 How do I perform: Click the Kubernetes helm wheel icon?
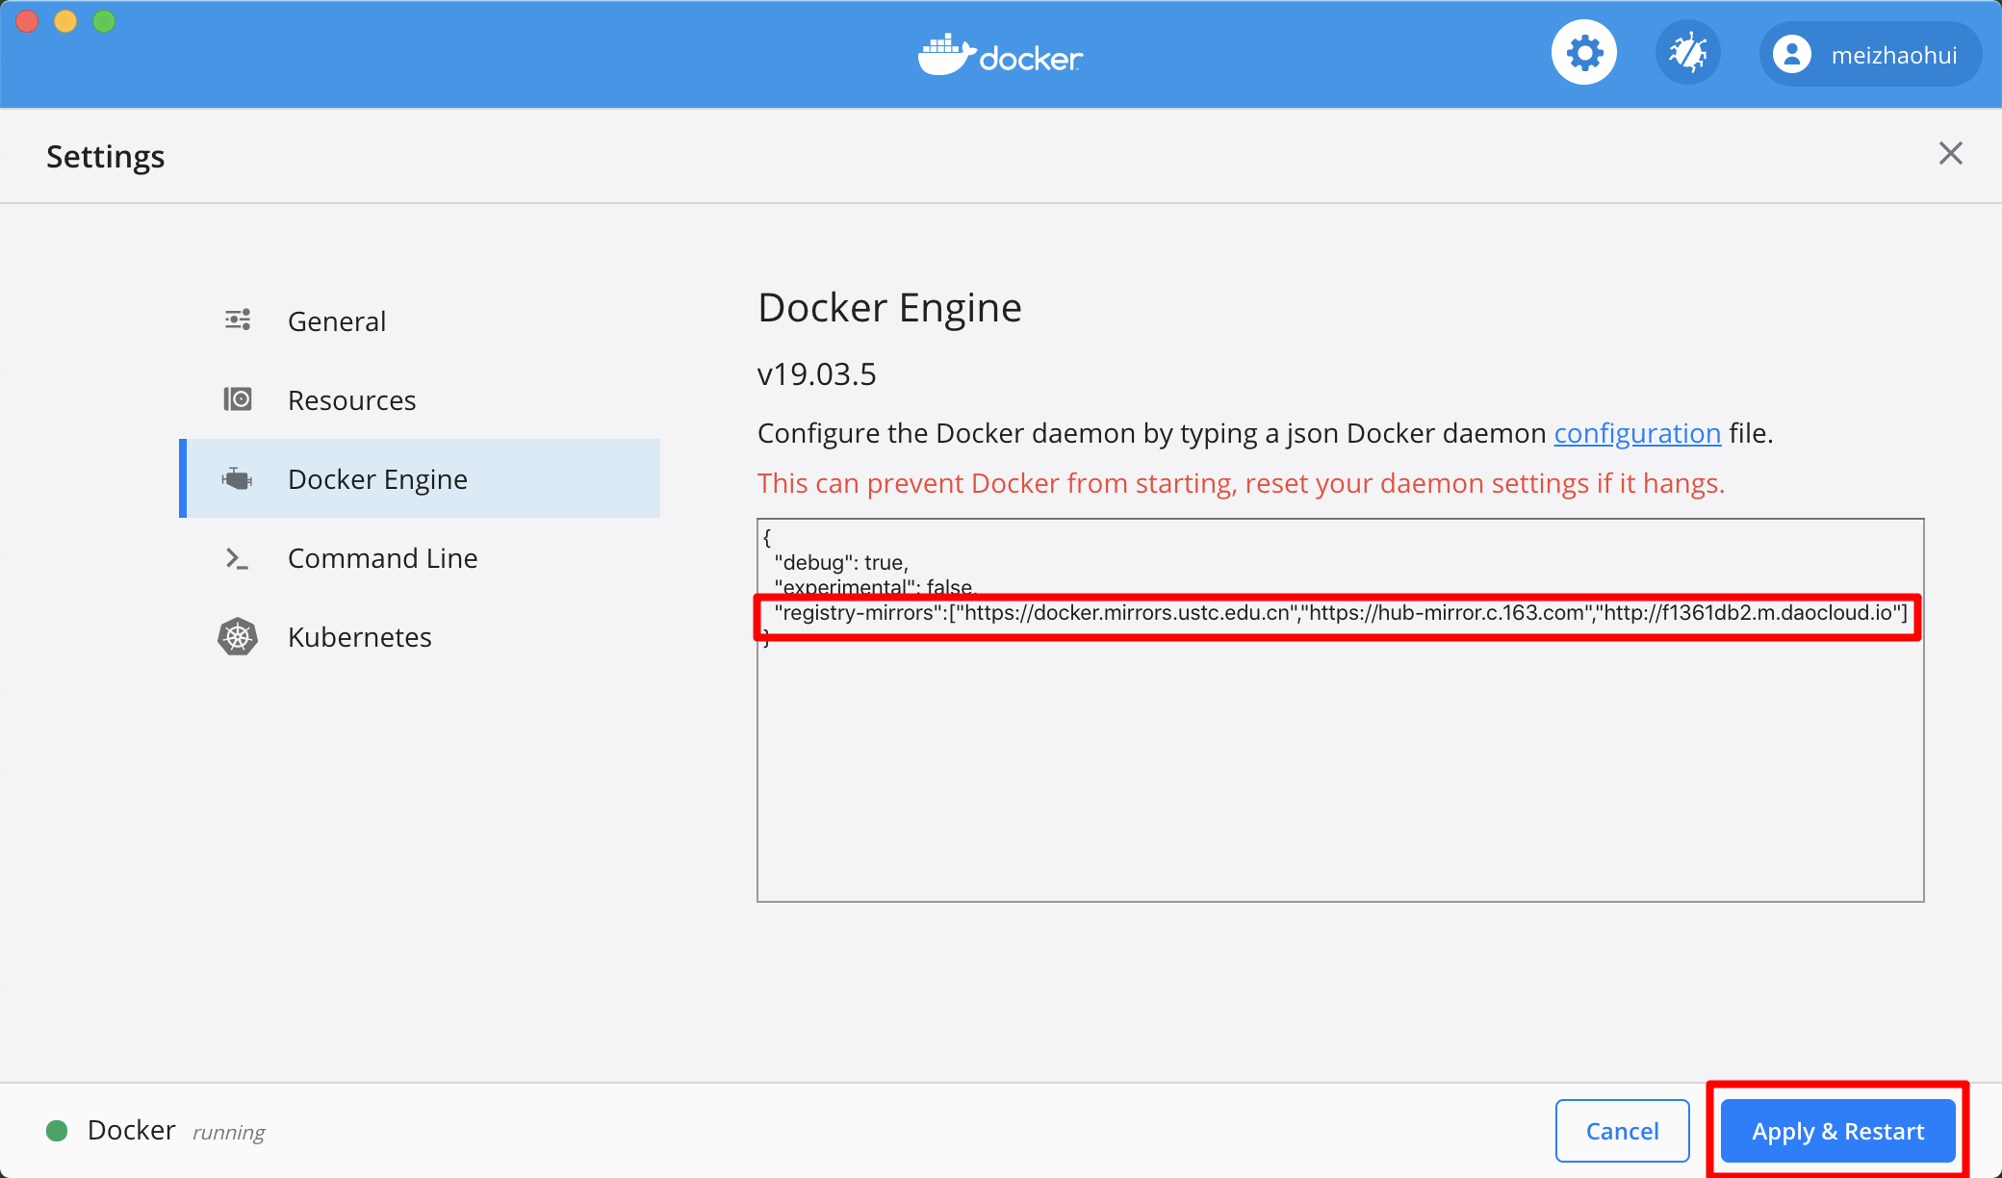coord(238,636)
